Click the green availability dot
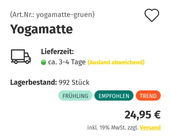The height and width of the screenshot is (136, 171). (43, 62)
